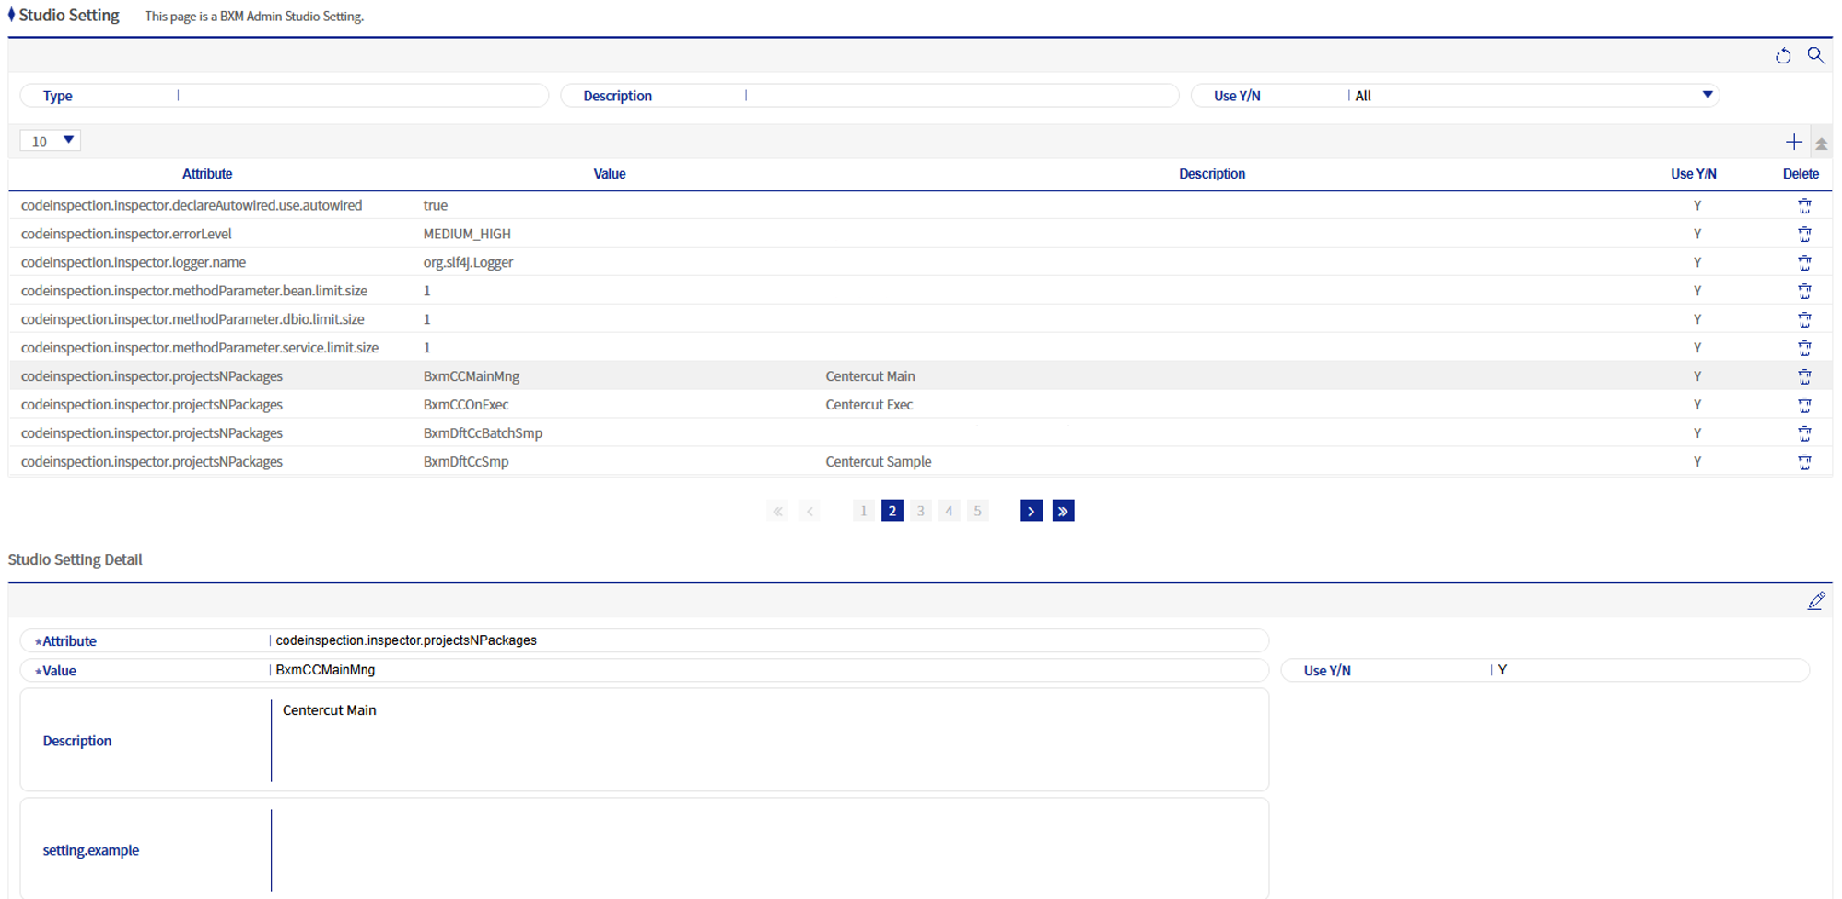Click trash icon for BxmCCOnExec row
This screenshot has height=899, width=1842.
click(x=1804, y=405)
